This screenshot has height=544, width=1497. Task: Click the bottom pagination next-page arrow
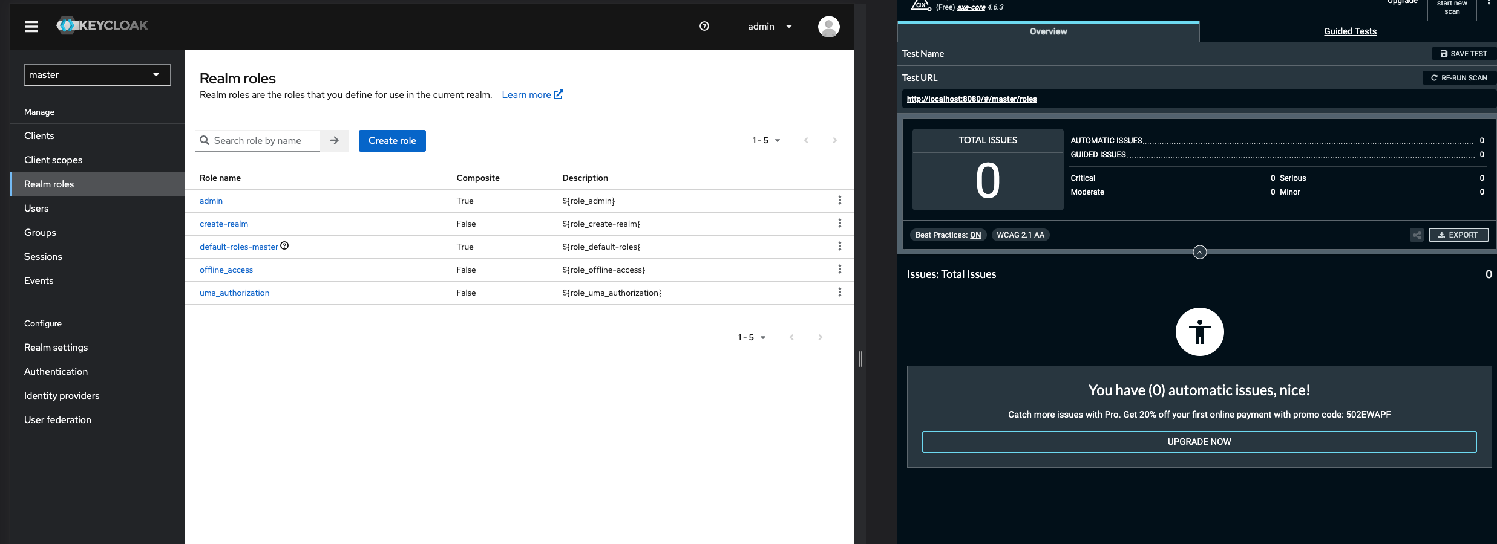(820, 337)
